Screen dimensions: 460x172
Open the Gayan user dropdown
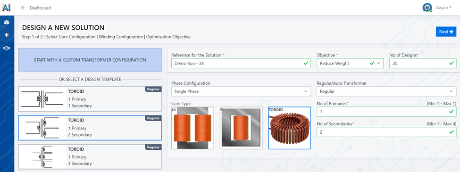point(443,8)
